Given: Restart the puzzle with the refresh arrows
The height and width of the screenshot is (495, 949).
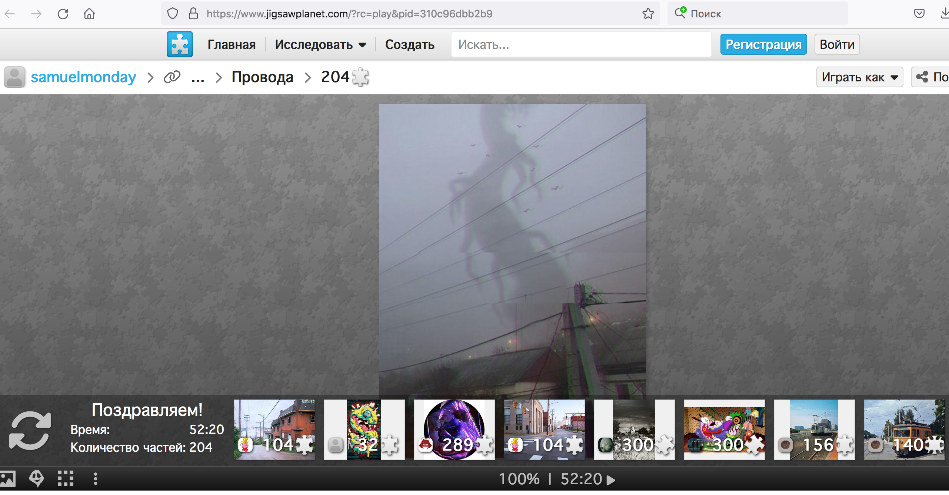Looking at the screenshot, I should 30,430.
